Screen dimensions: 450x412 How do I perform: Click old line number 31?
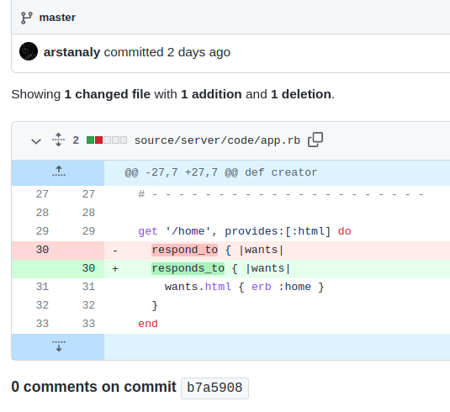(42, 287)
